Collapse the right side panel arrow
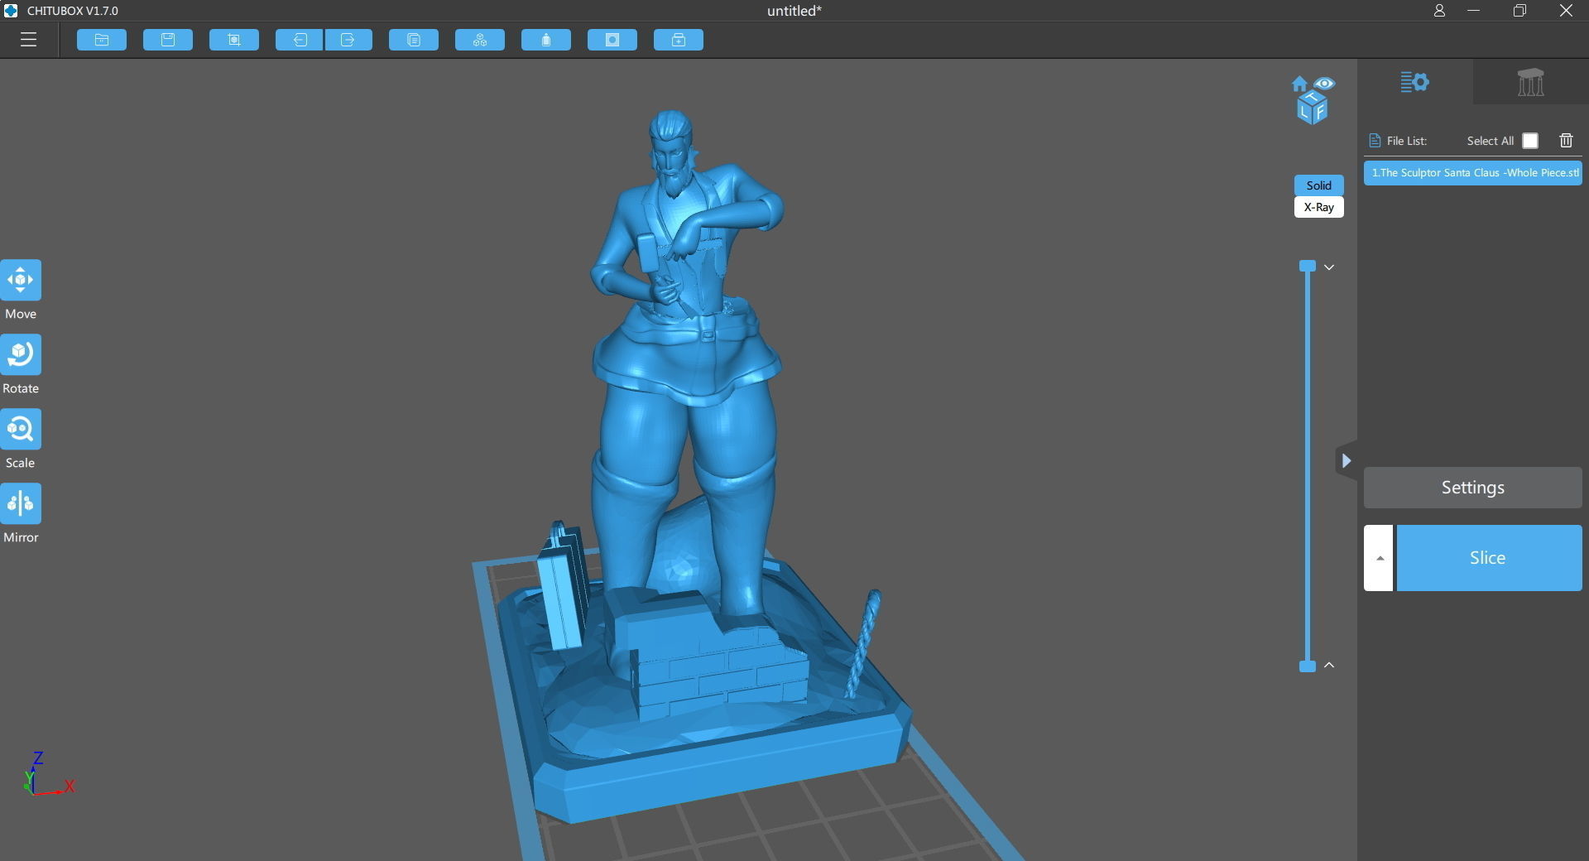The image size is (1589, 861). (x=1346, y=460)
